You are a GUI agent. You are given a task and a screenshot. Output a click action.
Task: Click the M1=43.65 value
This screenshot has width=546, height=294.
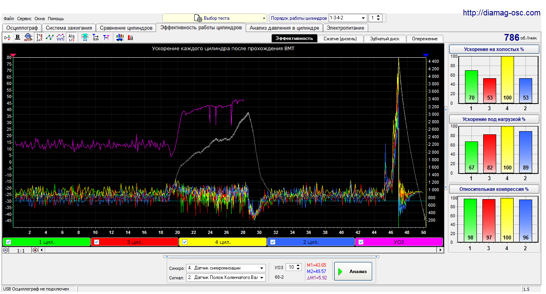point(317,265)
